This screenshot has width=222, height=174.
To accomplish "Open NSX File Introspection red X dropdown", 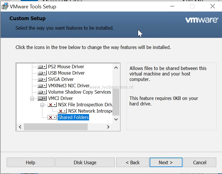I will click(x=52, y=105).
